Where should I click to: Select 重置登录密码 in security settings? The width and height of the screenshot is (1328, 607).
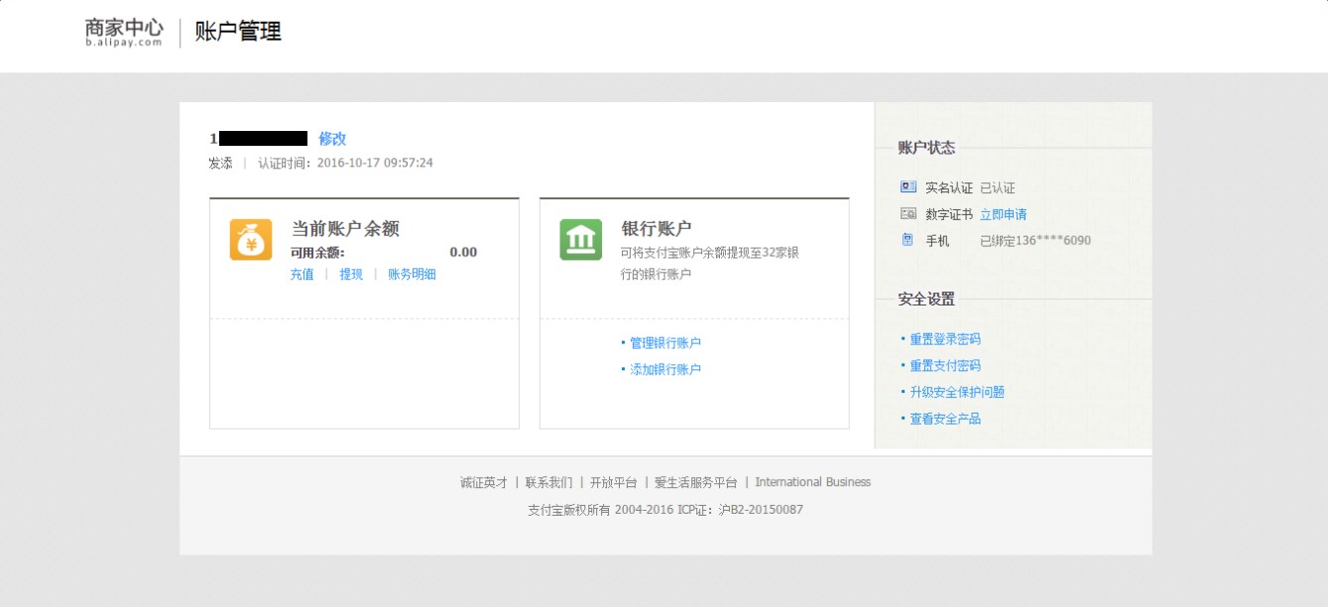[945, 339]
